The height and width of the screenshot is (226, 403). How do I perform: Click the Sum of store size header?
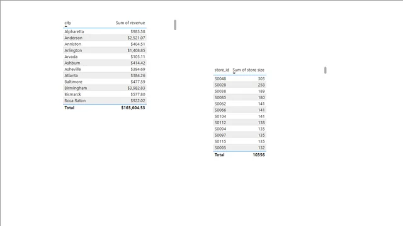click(248, 70)
